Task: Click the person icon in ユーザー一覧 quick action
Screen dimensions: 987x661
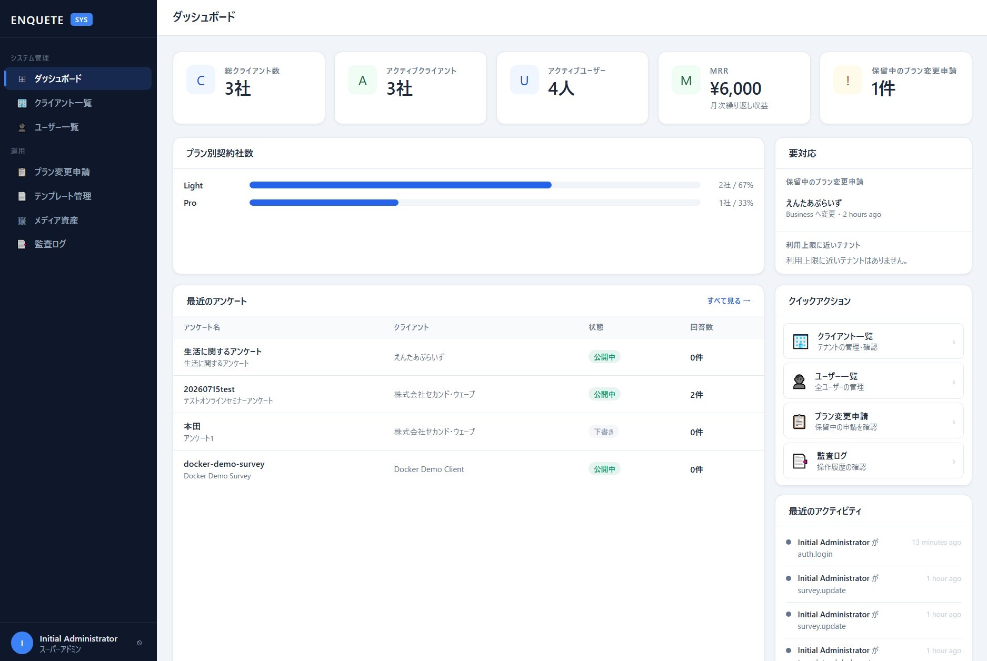Action: point(799,382)
